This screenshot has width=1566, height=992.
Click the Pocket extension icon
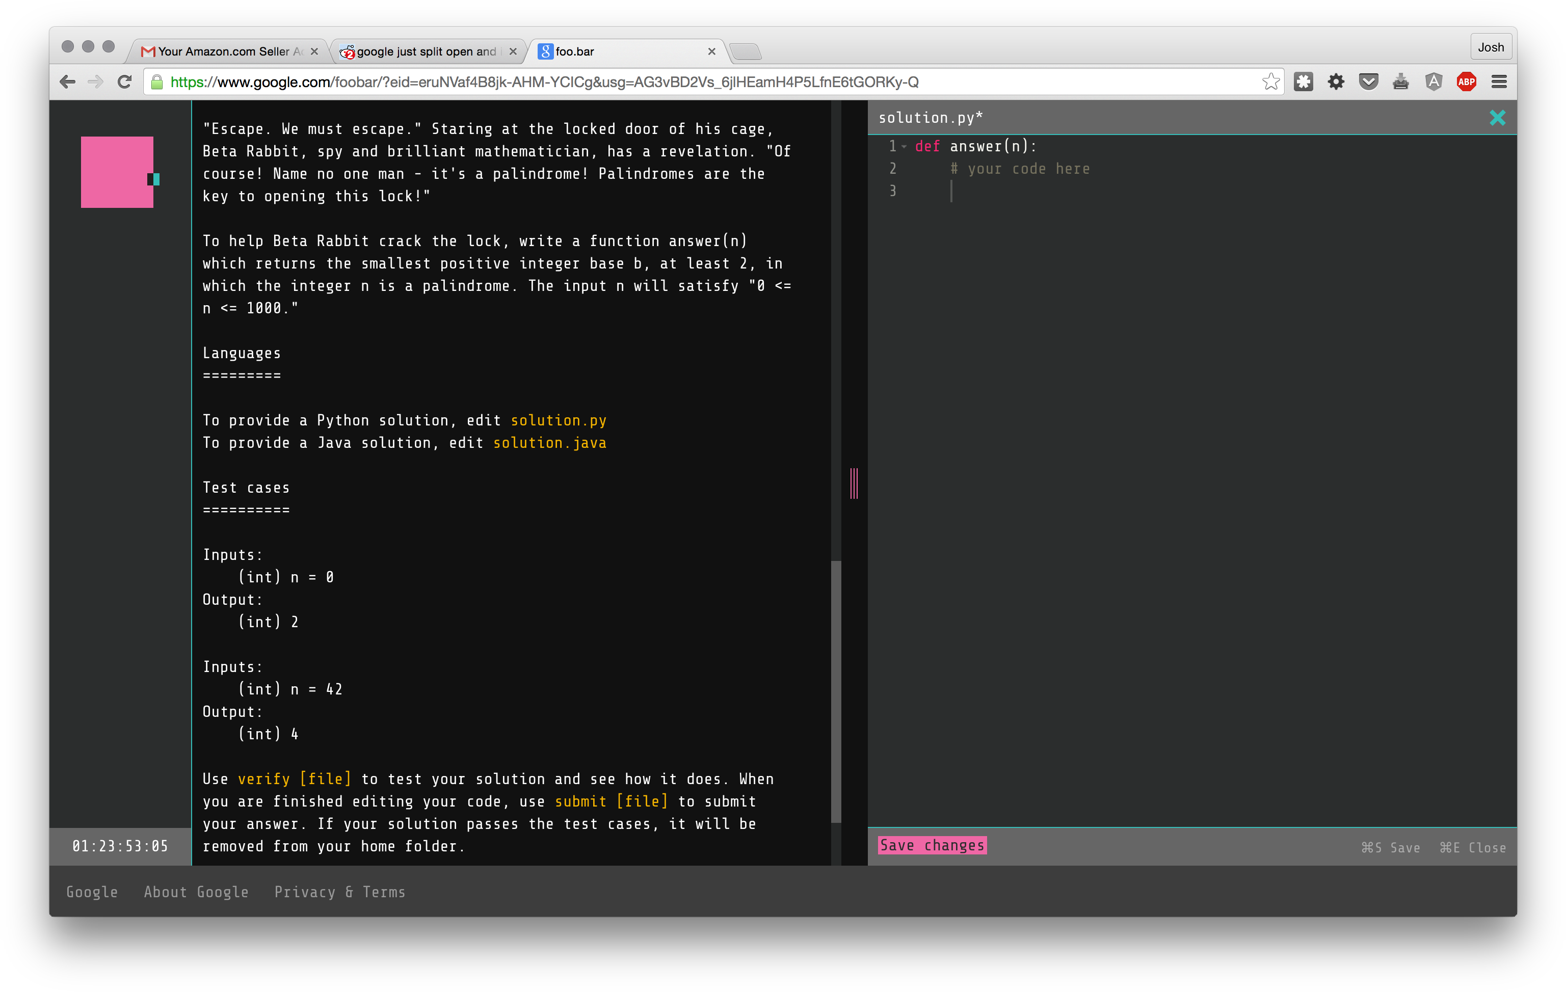point(1368,82)
